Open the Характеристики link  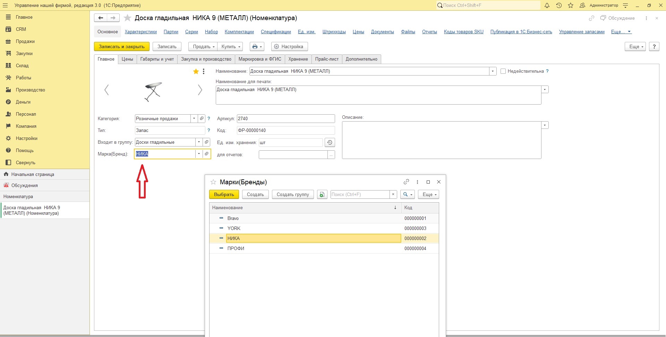(x=141, y=32)
